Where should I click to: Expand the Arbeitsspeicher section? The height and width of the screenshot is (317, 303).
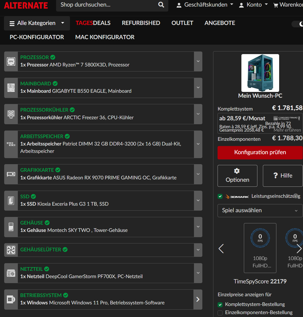coord(198,144)
